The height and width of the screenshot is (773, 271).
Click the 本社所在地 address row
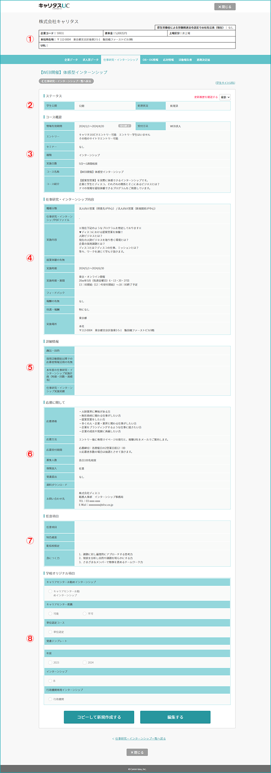137,39
